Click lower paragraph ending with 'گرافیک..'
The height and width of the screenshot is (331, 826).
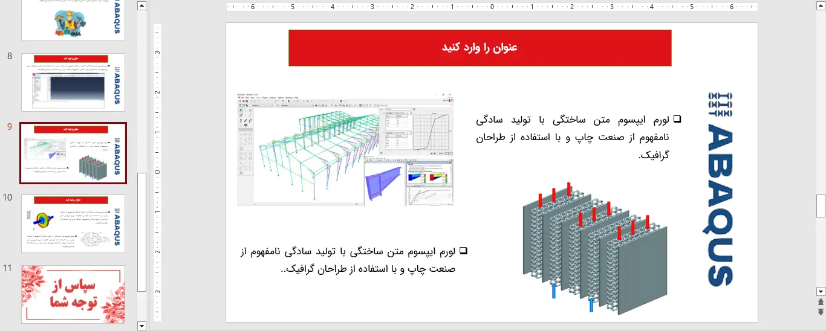point(353,260)
